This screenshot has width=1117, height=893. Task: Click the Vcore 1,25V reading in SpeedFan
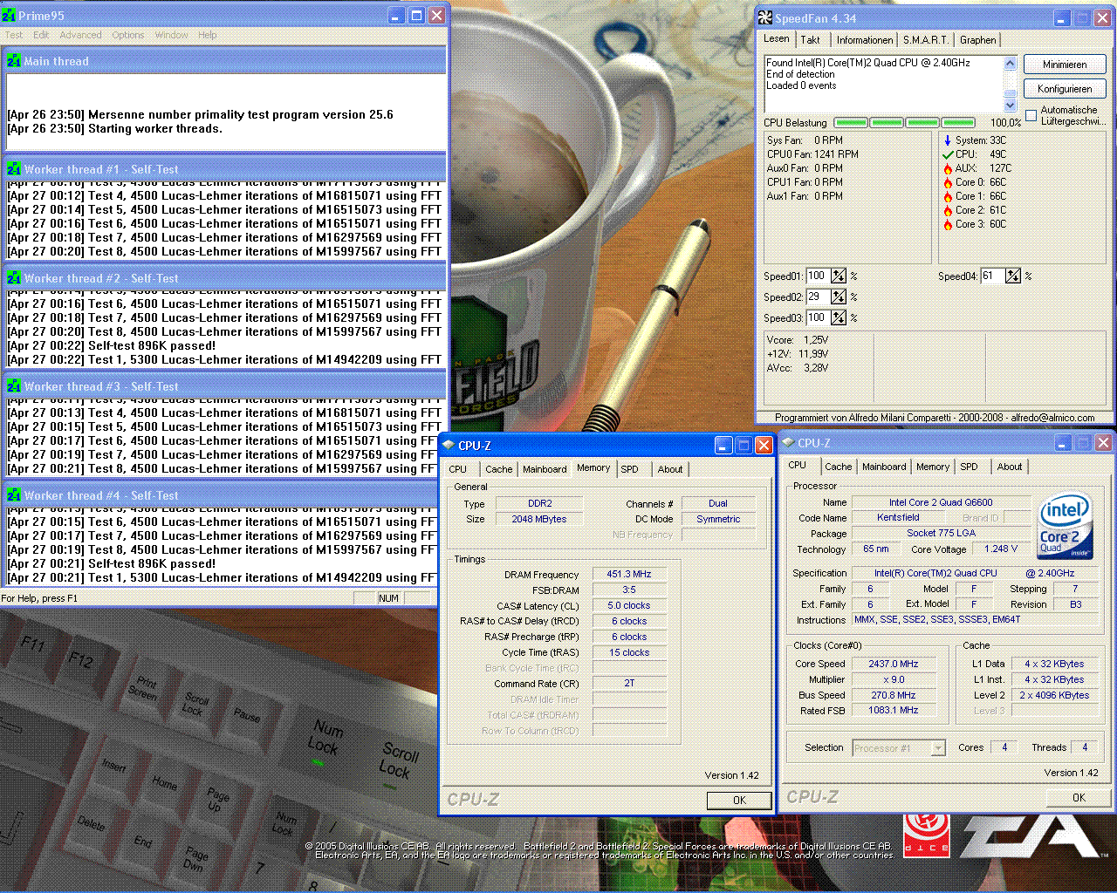coord(798,340)
